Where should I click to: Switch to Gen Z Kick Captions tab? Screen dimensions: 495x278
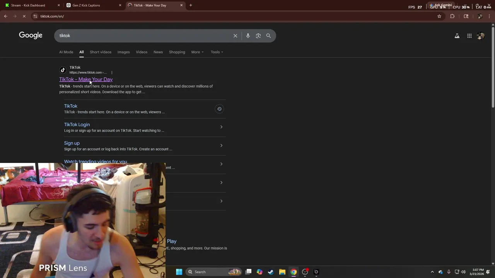coord(94,5)
